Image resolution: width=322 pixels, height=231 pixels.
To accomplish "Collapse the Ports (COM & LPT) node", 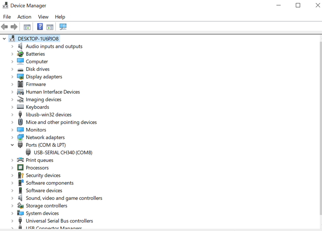I will coord(12,145).
